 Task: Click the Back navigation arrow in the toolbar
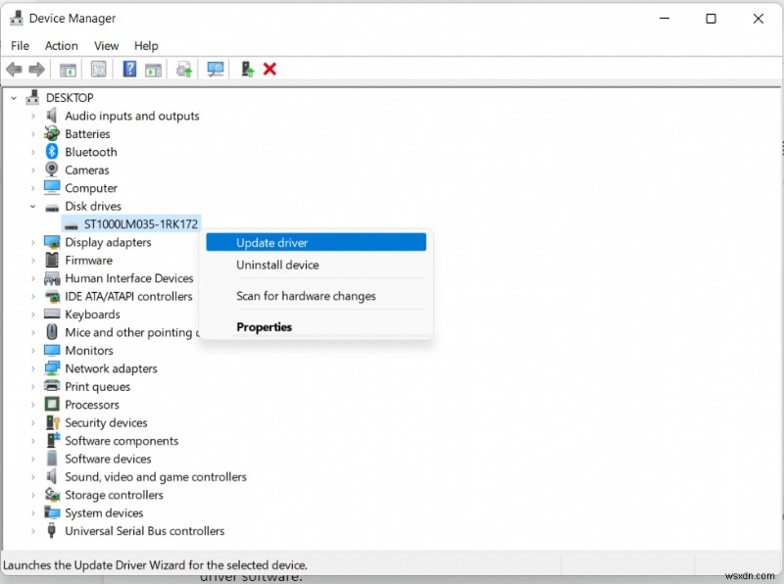[13, 69]
